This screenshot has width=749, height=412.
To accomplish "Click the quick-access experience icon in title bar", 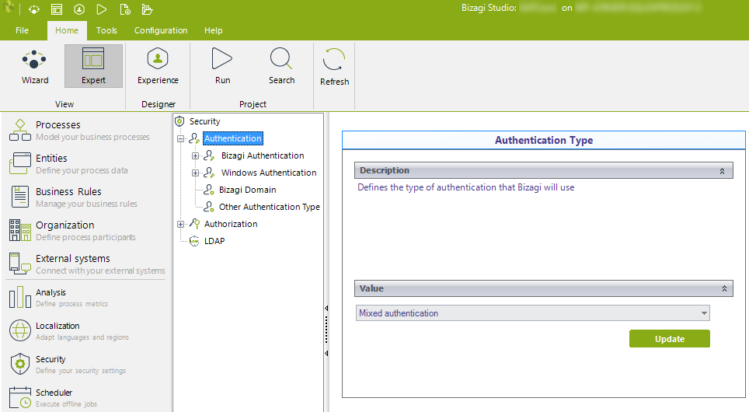I will pyautogui.click(x=79, y=9).
